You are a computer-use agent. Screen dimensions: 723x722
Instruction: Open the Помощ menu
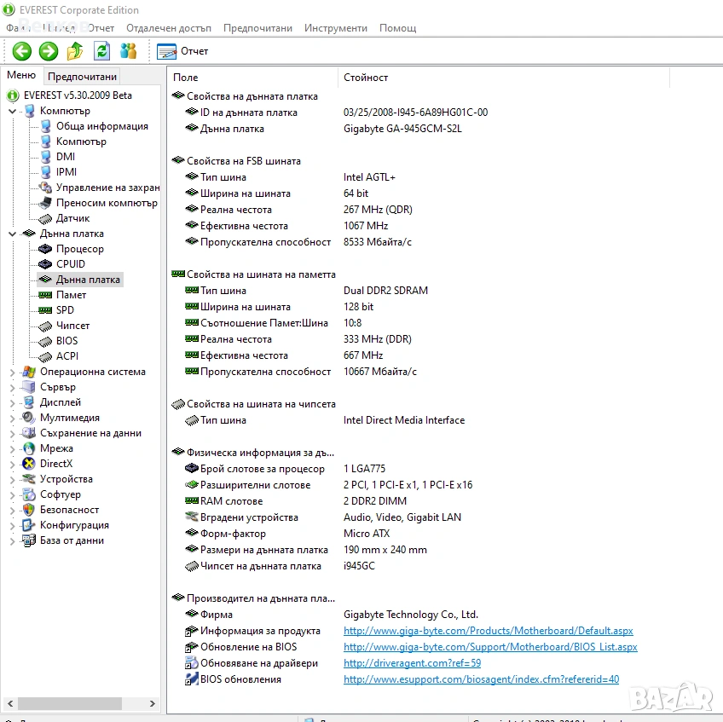point(397,28)
